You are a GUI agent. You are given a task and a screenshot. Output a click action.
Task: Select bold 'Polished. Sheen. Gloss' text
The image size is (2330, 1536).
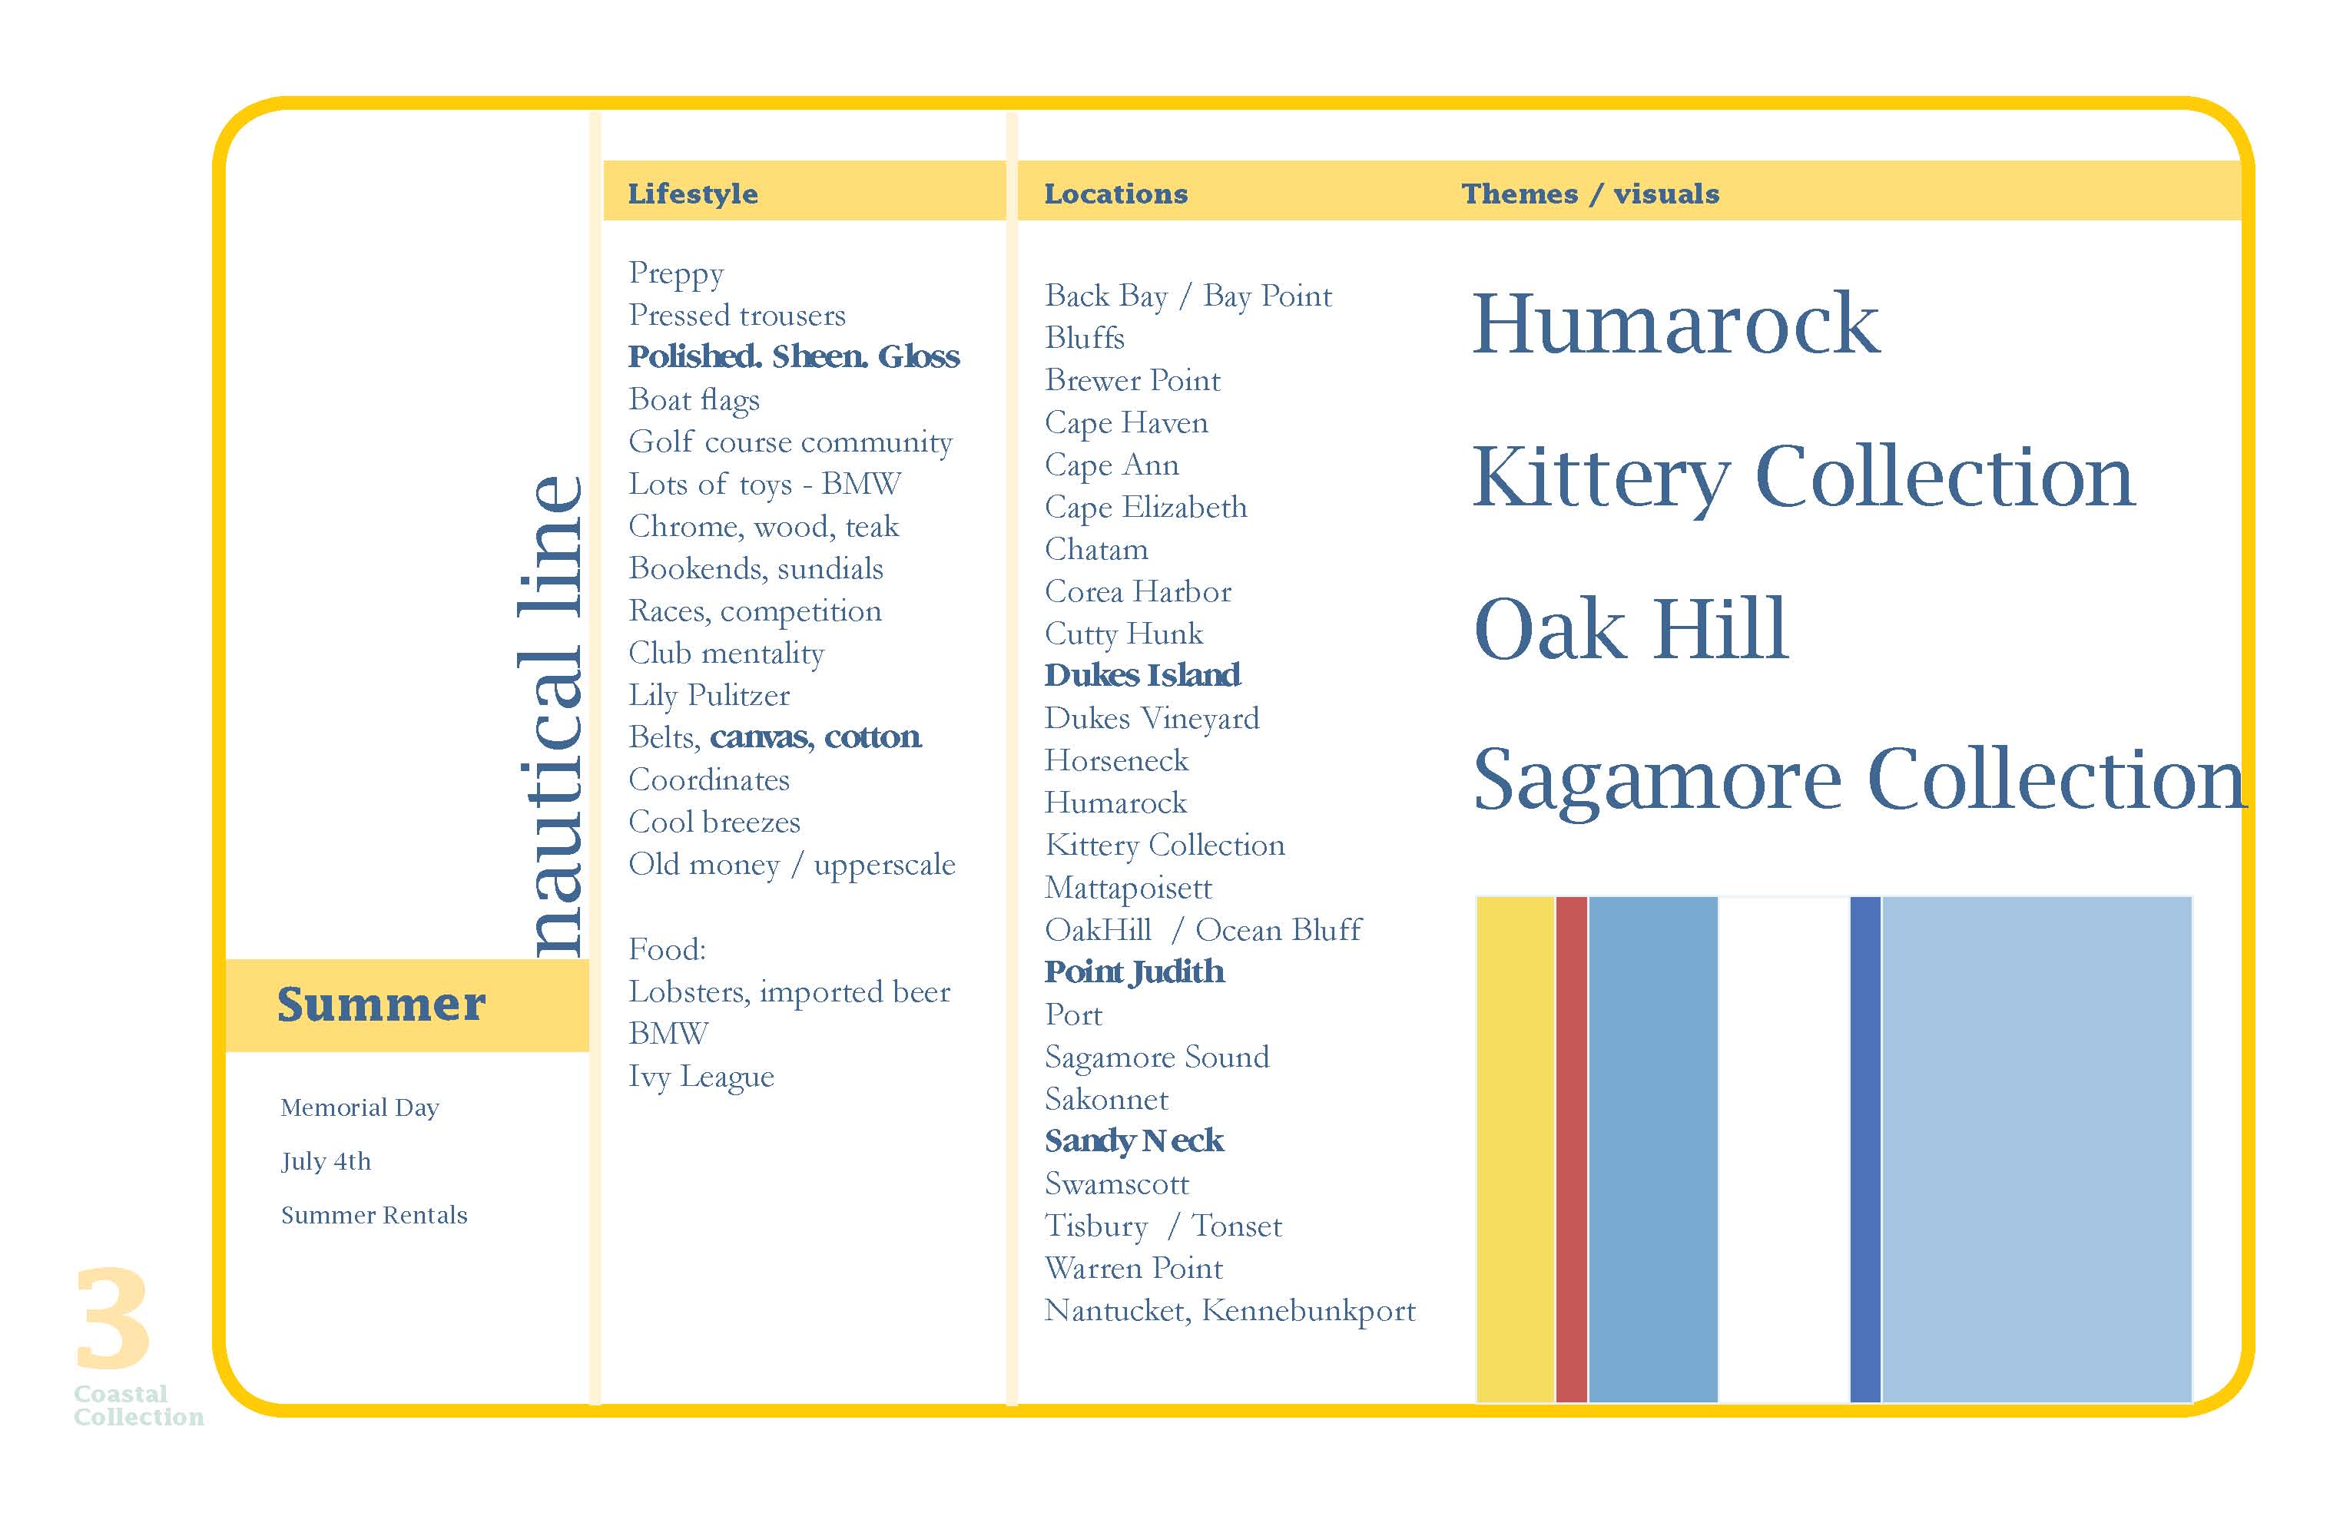tap(794, 356)
